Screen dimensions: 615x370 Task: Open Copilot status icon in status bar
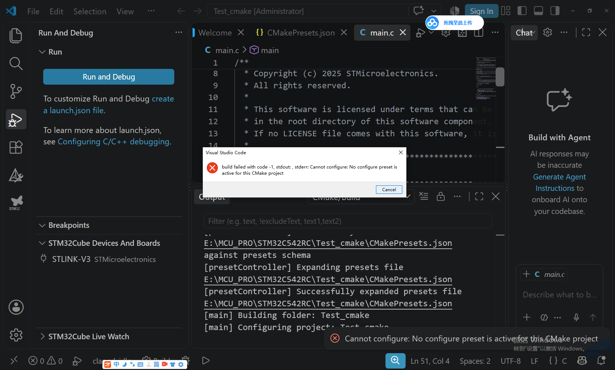pos(582,361)
